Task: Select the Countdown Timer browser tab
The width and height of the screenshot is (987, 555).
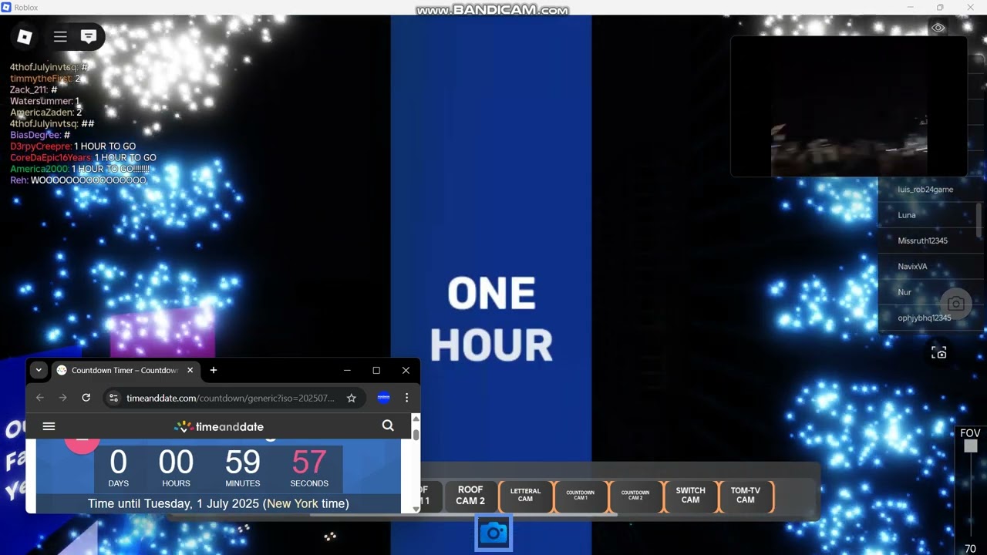Action: click(124, 370)
